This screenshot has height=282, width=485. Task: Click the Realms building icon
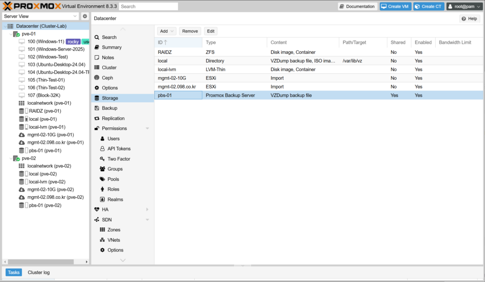(102, 200)
